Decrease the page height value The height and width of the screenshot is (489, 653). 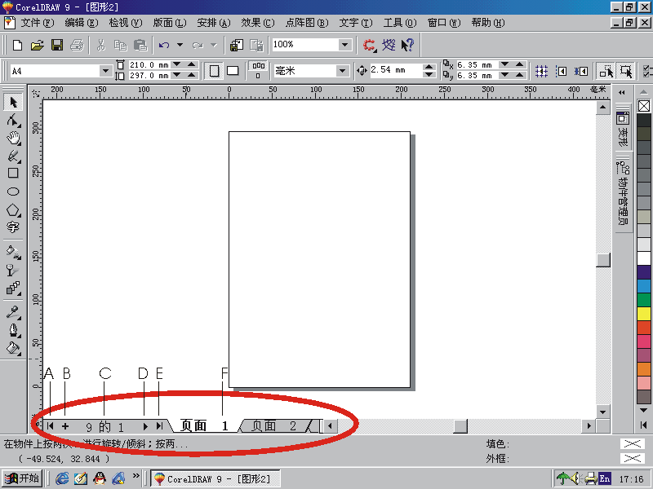176,75
